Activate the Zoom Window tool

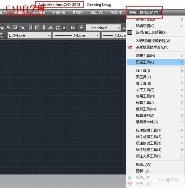[15, 27]
